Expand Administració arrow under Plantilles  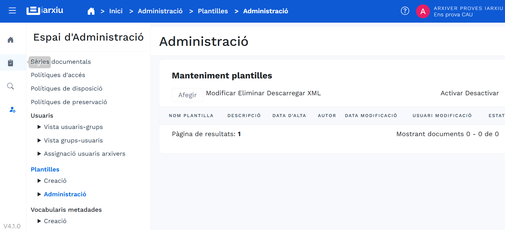[39, 194]
